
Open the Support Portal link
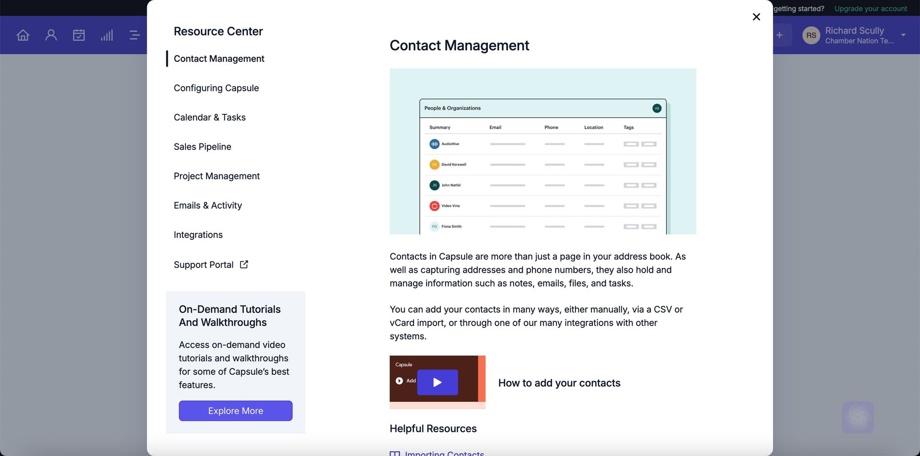click(x=204, y=265)
